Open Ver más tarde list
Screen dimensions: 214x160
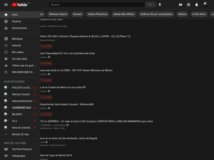pyautogui.click(x=20, y=59)
